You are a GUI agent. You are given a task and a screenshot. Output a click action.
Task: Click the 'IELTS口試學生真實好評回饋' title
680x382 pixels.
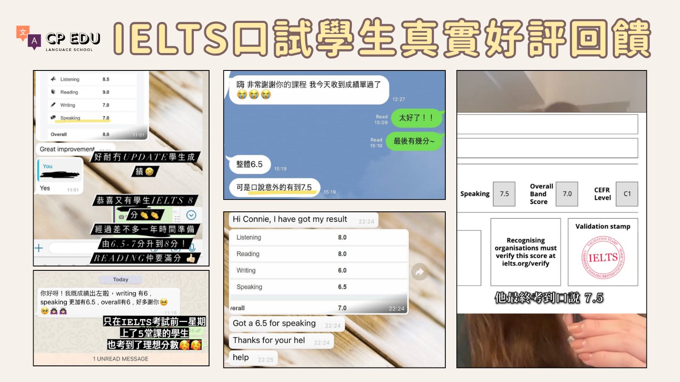pos(382,38)
